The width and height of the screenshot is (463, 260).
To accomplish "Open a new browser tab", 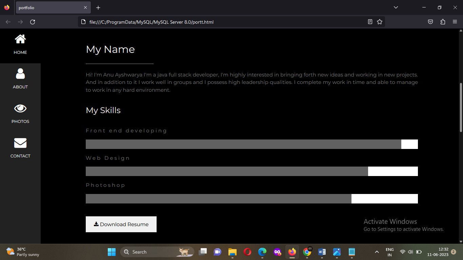I will click(98, 7).
